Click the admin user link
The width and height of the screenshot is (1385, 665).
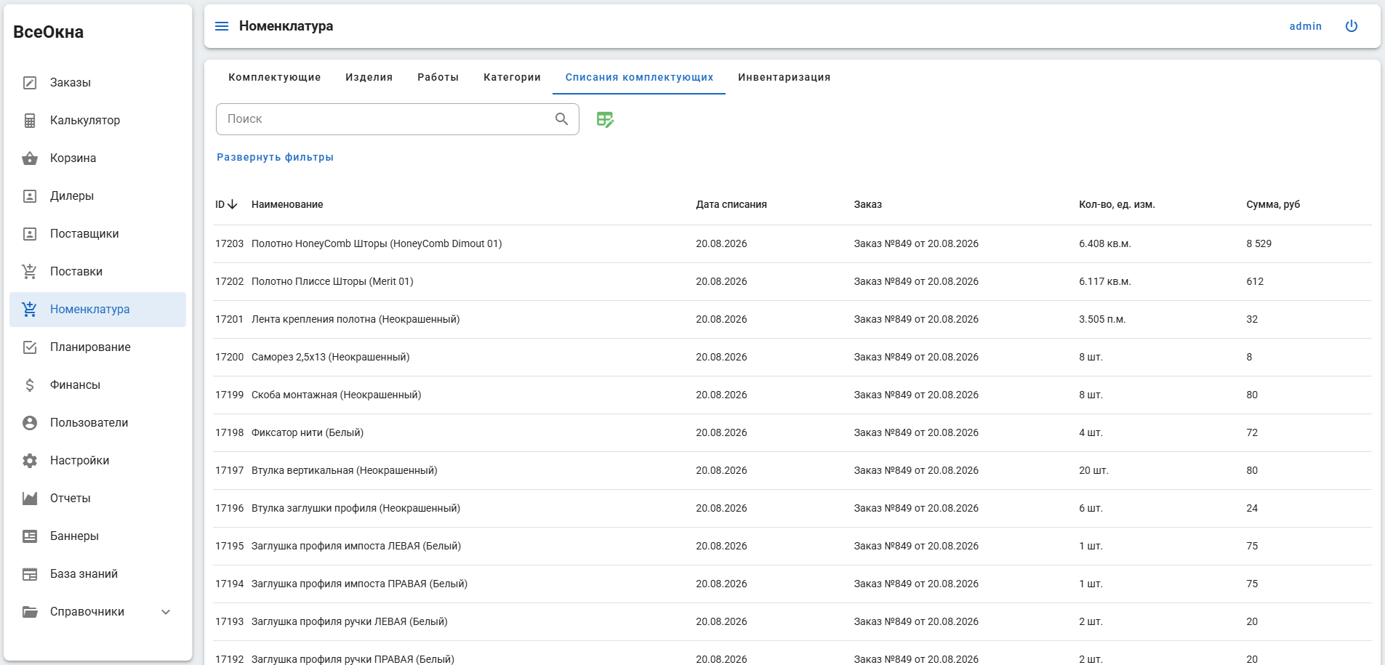[1306, 26]
